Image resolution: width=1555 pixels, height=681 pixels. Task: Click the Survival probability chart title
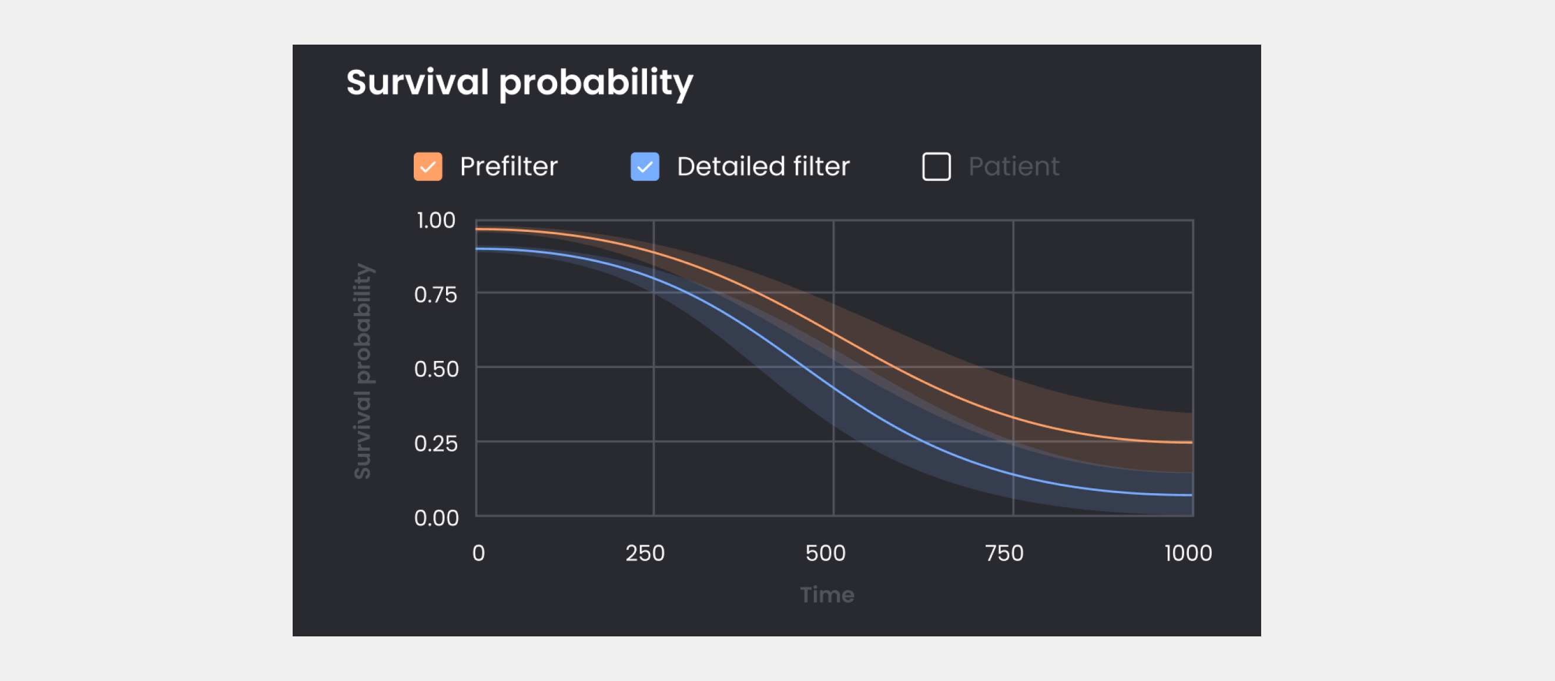coord(520,83)
